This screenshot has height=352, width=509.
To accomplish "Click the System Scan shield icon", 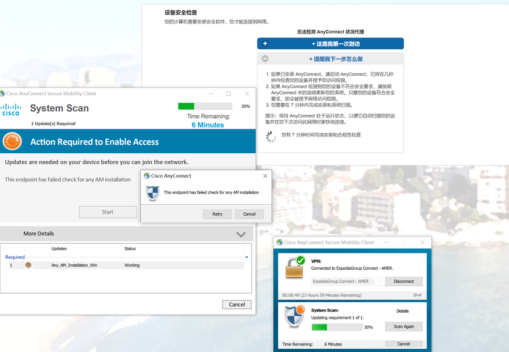I will 295,316.
